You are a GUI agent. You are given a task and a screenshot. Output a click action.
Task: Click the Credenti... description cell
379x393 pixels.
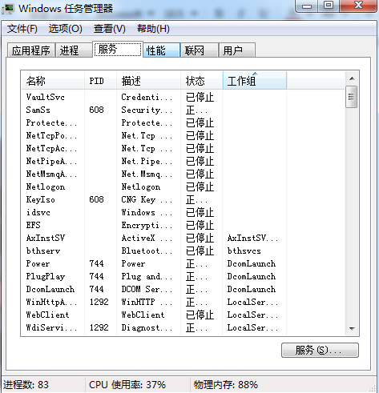pyautogui.click(x=147, y=97)
